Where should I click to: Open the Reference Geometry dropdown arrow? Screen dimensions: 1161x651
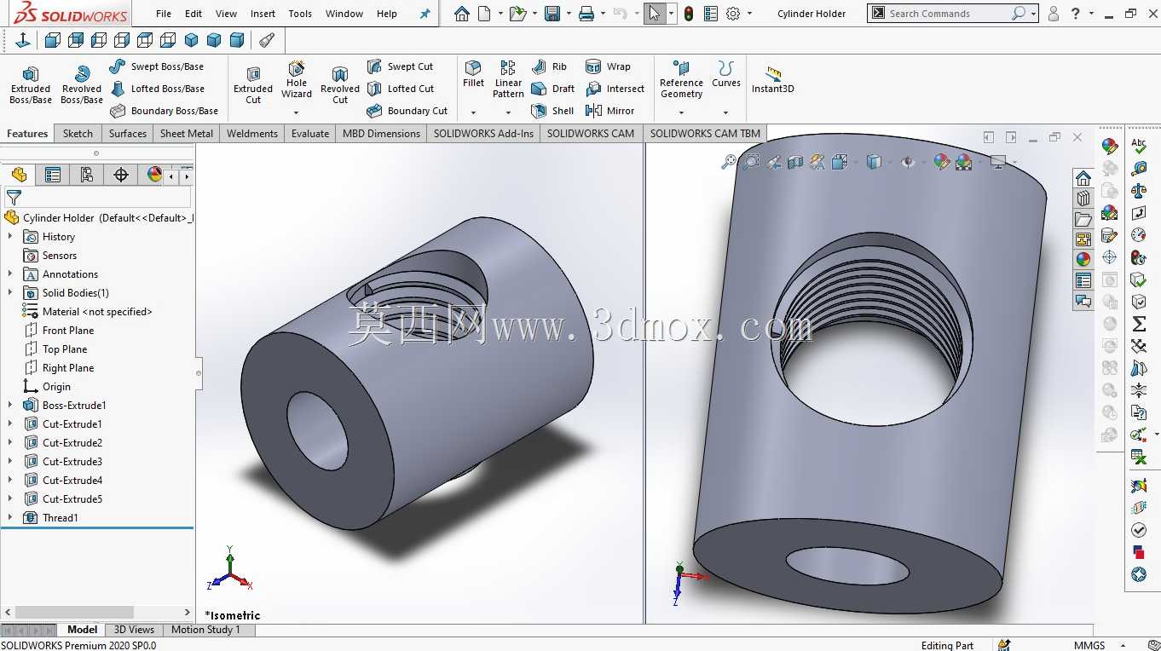pyautogui.click(x=681, y=112)
